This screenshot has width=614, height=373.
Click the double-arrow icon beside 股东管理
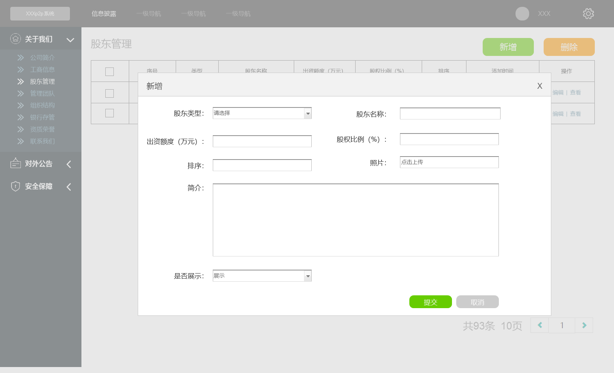[20, 82]
